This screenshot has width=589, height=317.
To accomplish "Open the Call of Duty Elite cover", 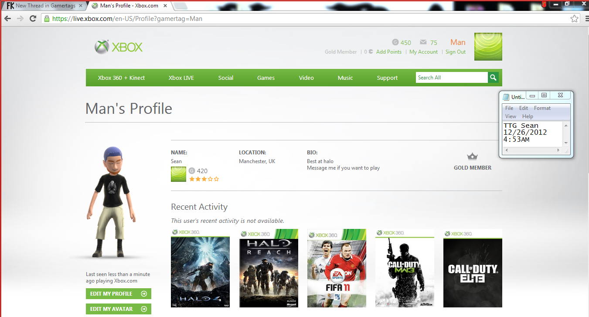I will click(x=473, y=268).
